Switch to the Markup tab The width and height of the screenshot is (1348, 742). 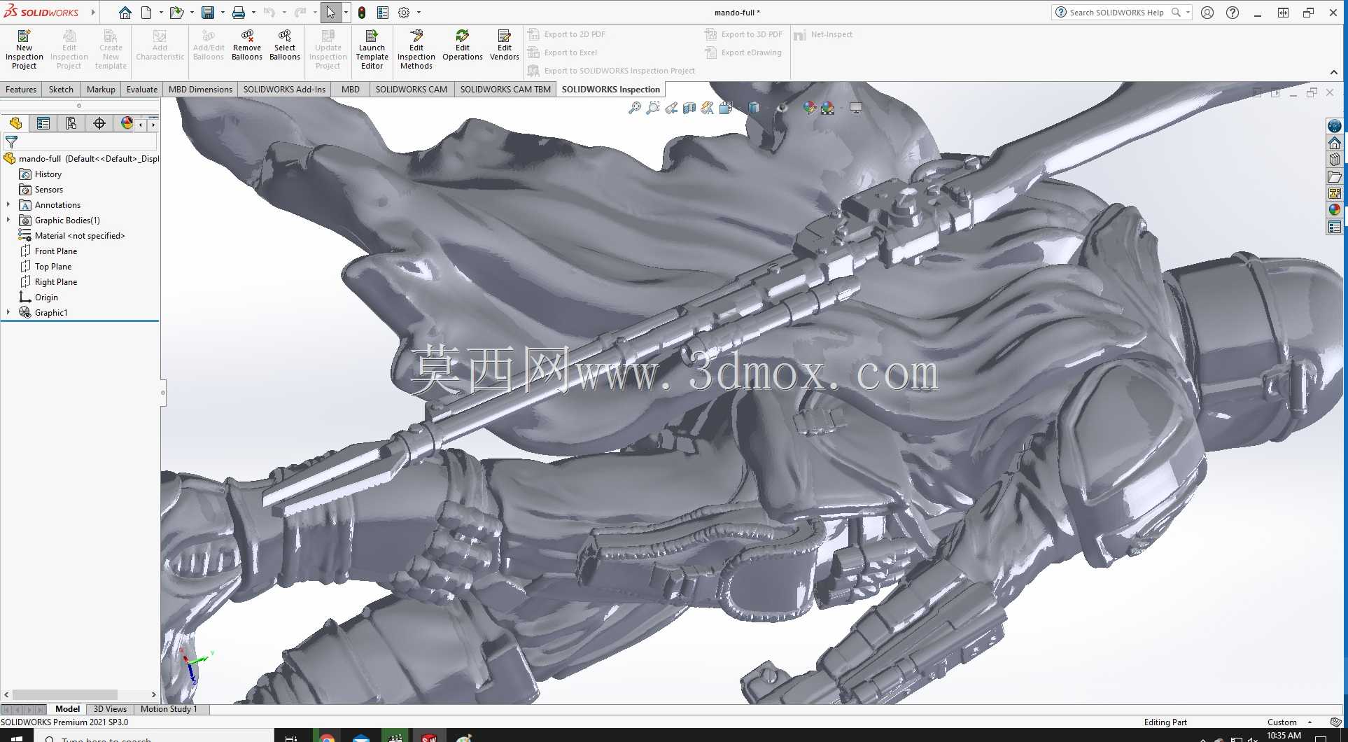101,90
